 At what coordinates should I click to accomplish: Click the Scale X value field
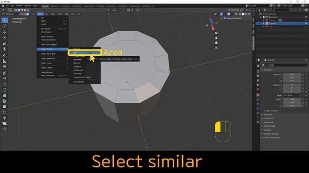292,99
